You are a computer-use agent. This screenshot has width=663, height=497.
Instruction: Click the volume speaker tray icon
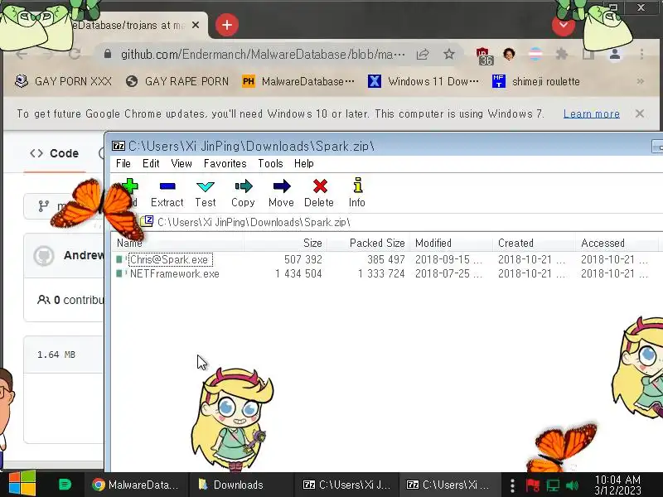pyautogui.click(x=572, y=485)
